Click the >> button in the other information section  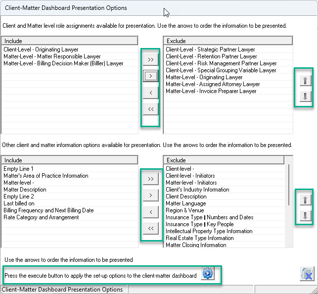[151, 179]
